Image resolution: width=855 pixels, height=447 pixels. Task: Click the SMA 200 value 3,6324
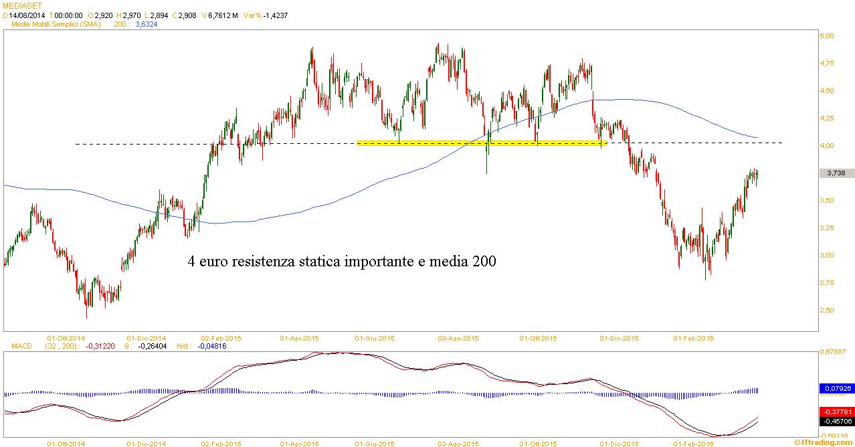coord(147,24)
